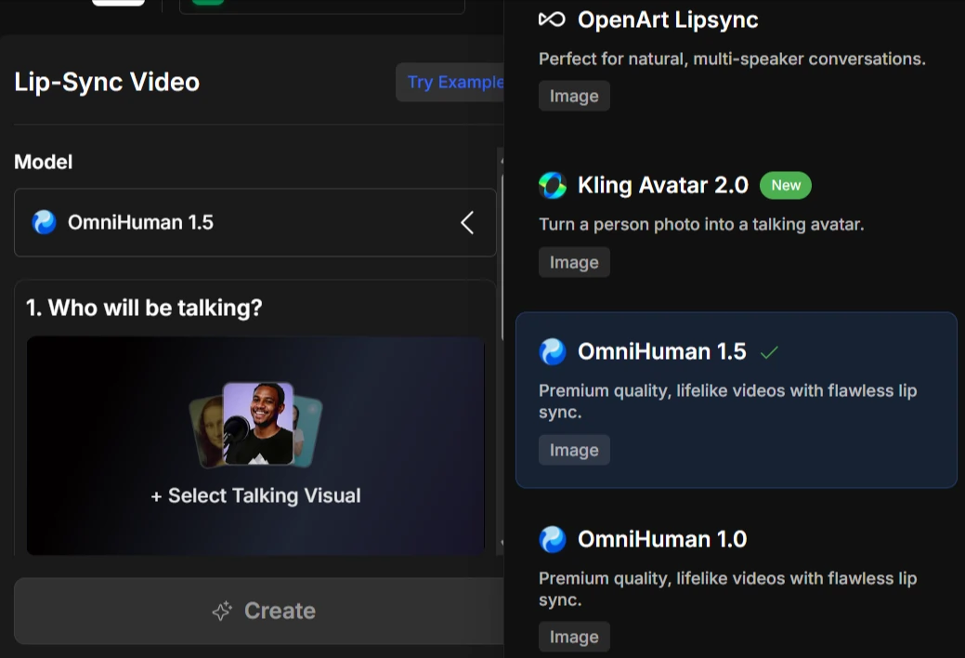This screenshot has height=658, width=965.
Task: Click OmniHuman 1.0 'Premium quality' description text
Action: (728, 588)
